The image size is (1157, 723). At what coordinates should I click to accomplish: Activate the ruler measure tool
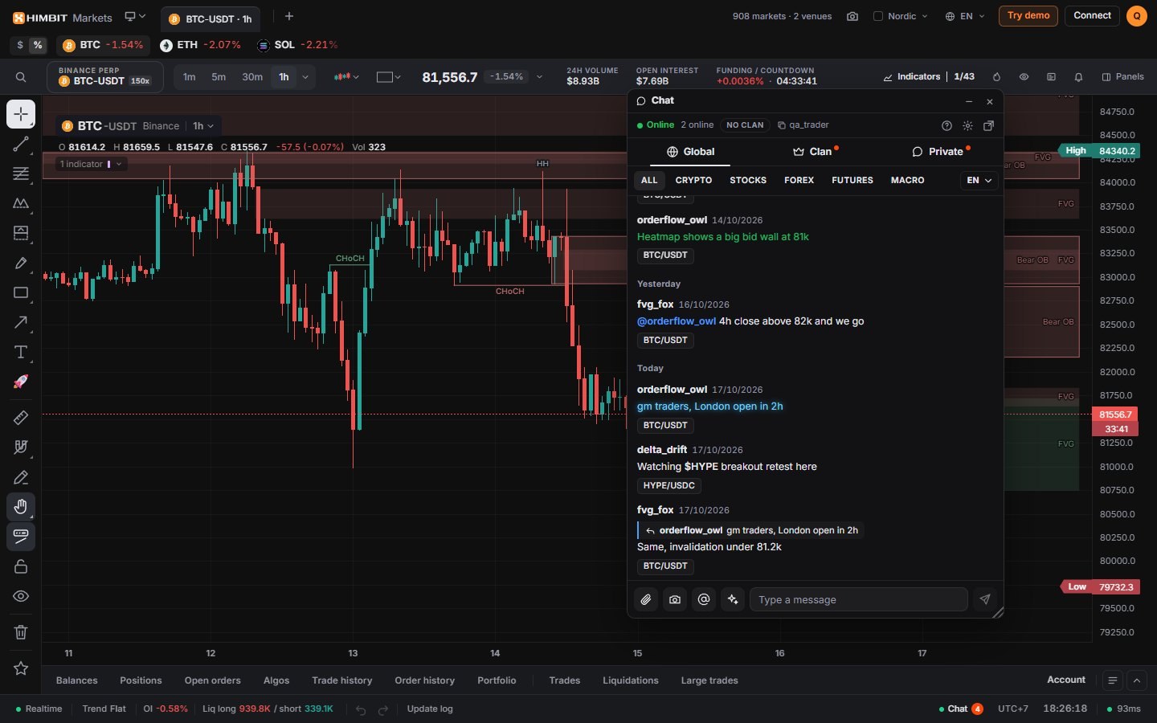21,418
